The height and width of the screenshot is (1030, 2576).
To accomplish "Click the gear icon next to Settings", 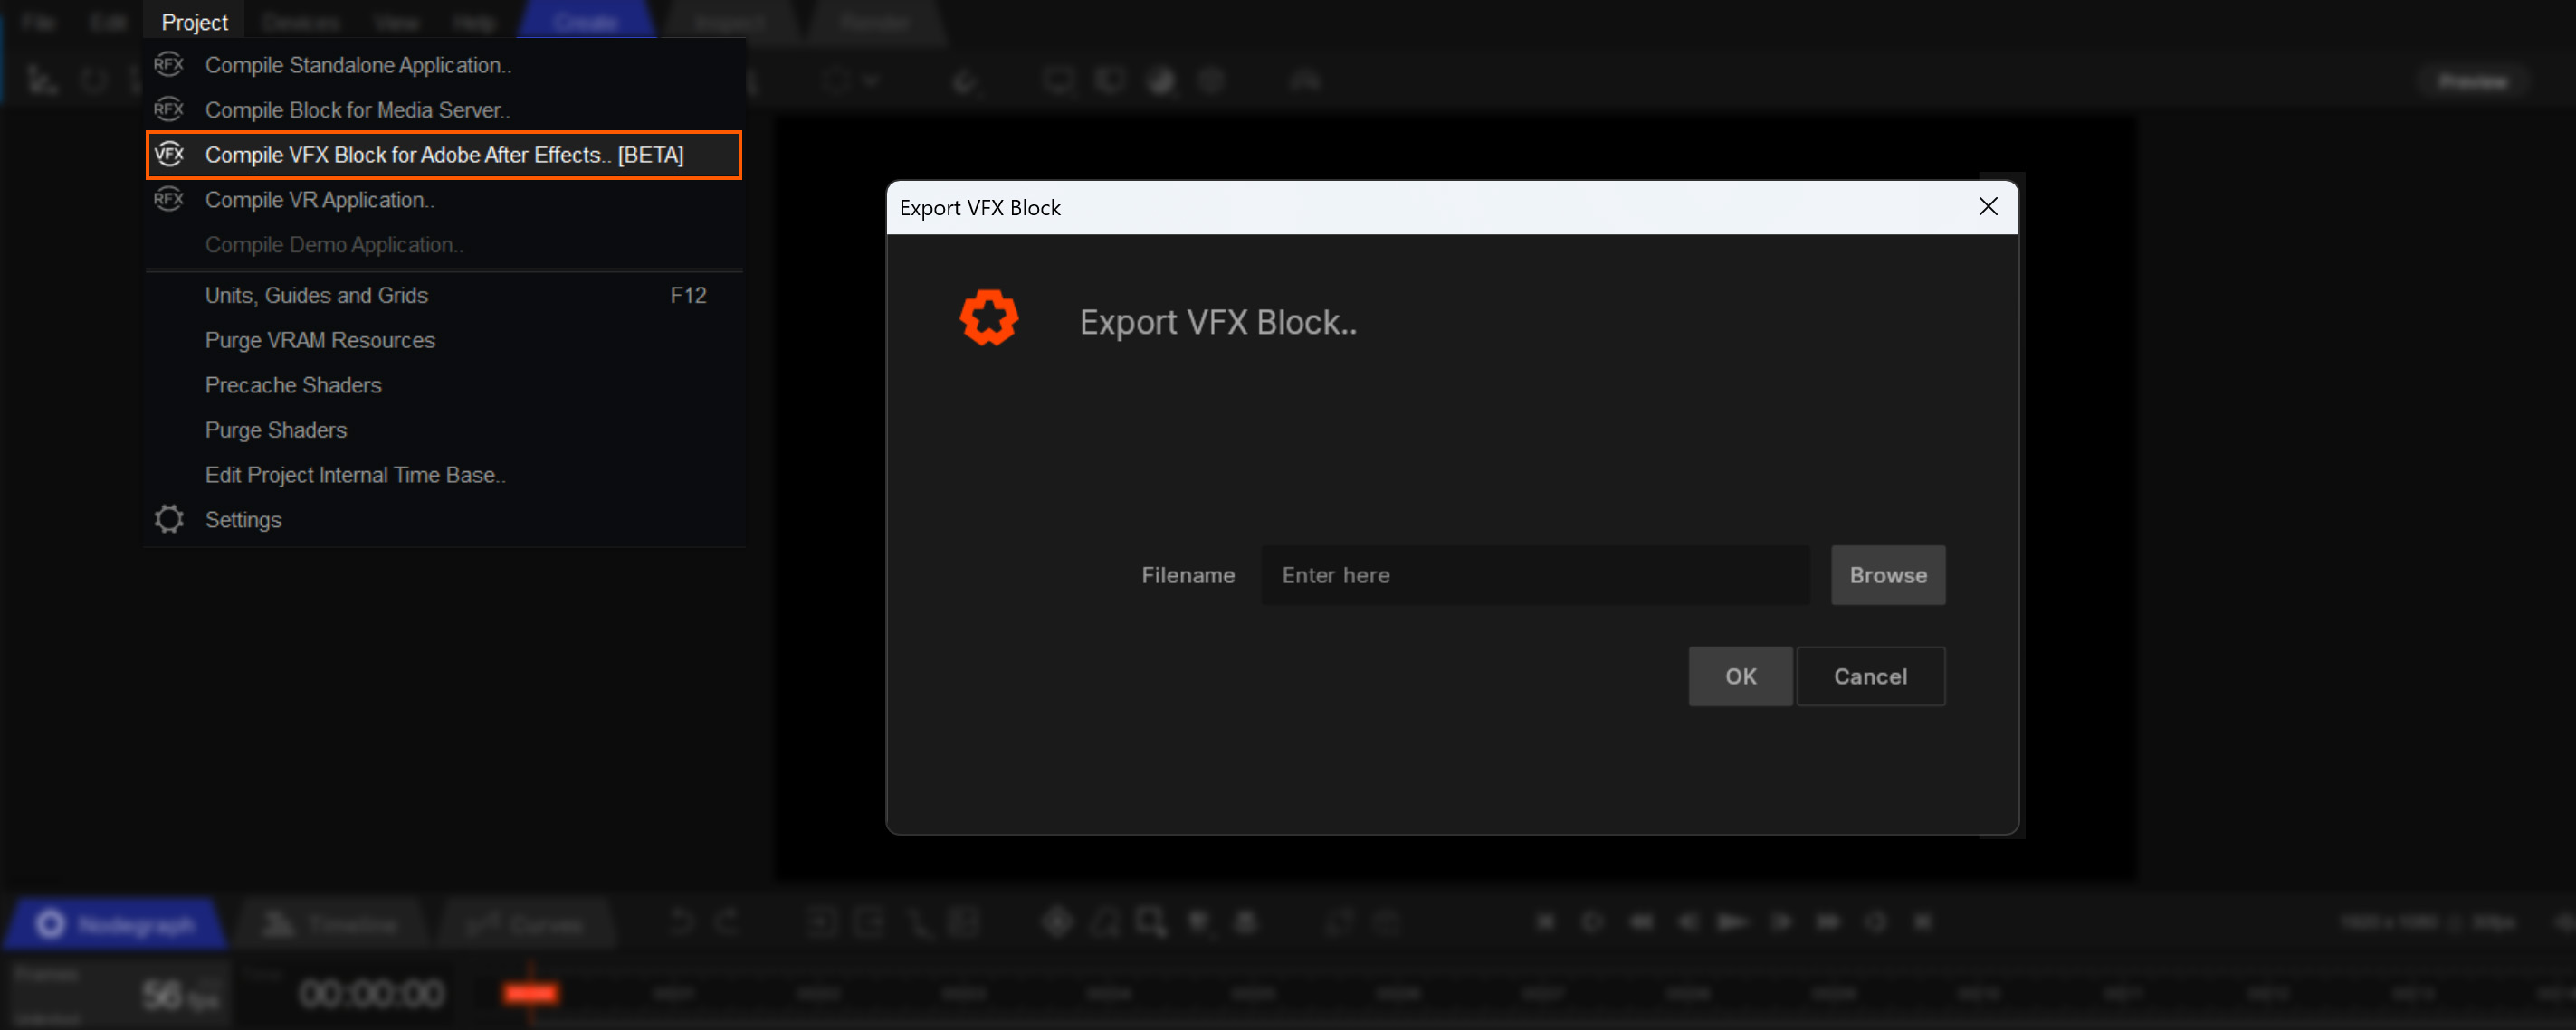I will click(169, 518).
